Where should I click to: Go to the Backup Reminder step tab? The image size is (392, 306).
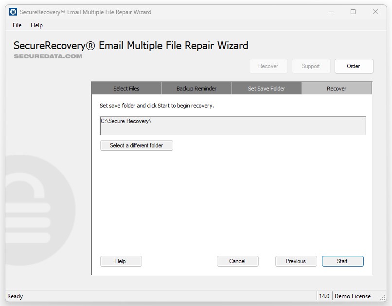click(196, 89)
